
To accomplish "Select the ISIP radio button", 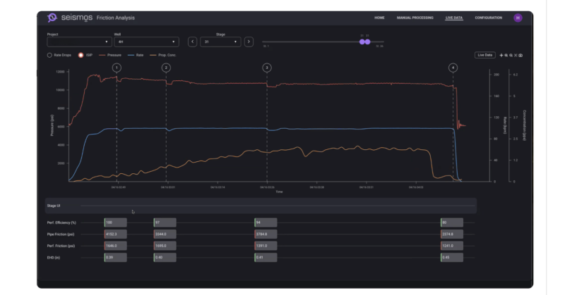I will pyautogui.click(x=81, y=54).
